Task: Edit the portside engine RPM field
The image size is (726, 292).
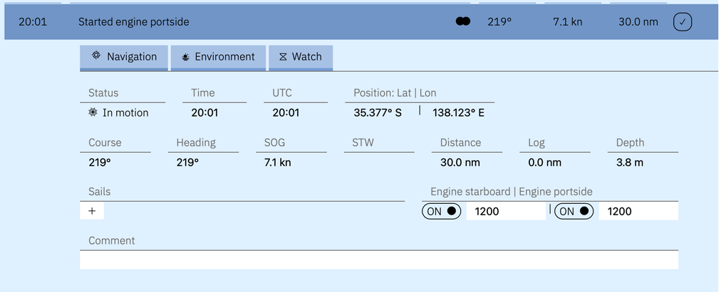Action: pyautogui.click(x=638, y=211)
